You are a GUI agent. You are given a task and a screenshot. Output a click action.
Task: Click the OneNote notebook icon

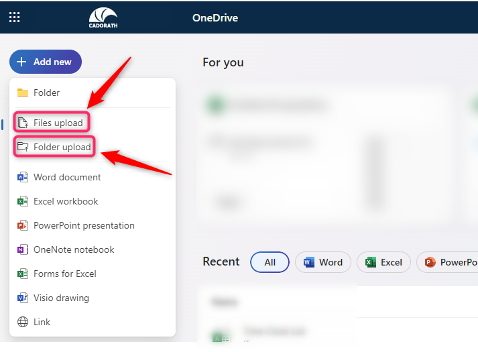pos(23,249)
